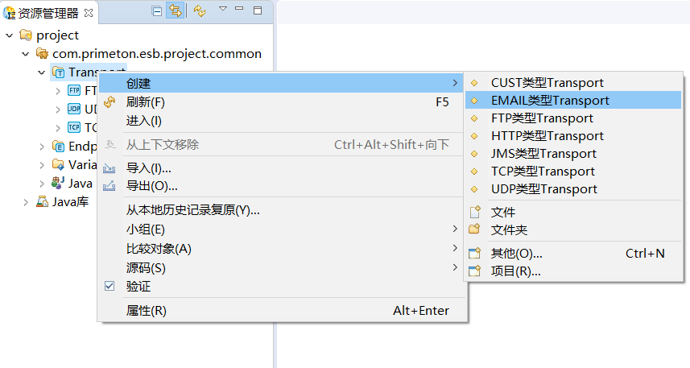This screenshot has height=368, width=690.
Task: Toggle Link with Editor button
Action: 174,11
